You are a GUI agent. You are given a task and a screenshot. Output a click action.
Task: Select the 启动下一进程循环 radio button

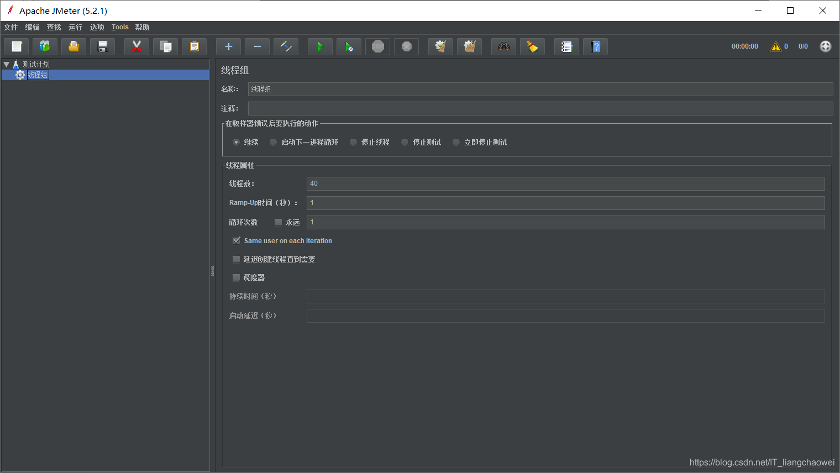click(x=273, y=142)
